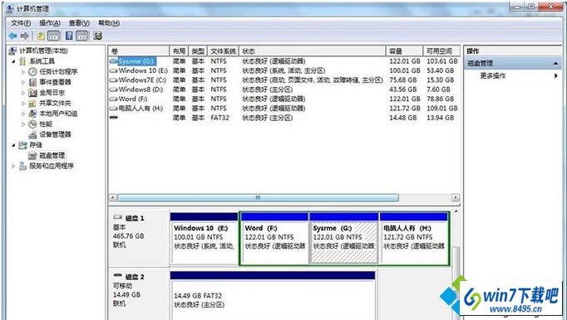Click the Back arrow toolbar icon
567x320 pixels.
[x=13, y=36]
